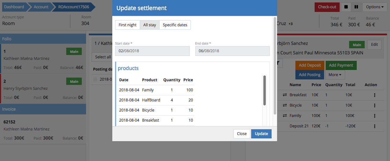Go to the Account breadcrumb
390x161 pixels.
(x=41, y=7)
